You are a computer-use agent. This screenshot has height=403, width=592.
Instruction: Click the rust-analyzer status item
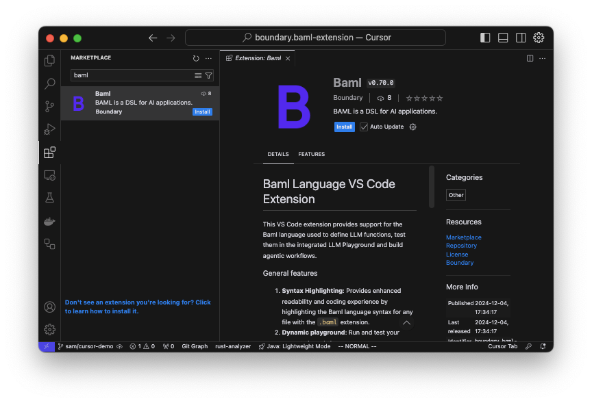click(x=233, y=346)
